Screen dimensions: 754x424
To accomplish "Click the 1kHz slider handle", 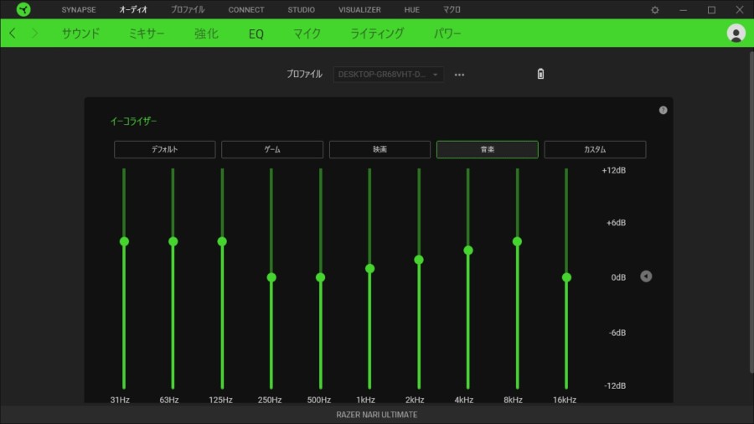I will (x=369, y=268).
